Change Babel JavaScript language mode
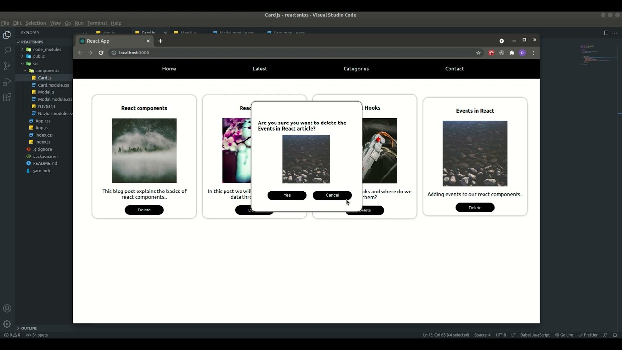 pos(535,335)
